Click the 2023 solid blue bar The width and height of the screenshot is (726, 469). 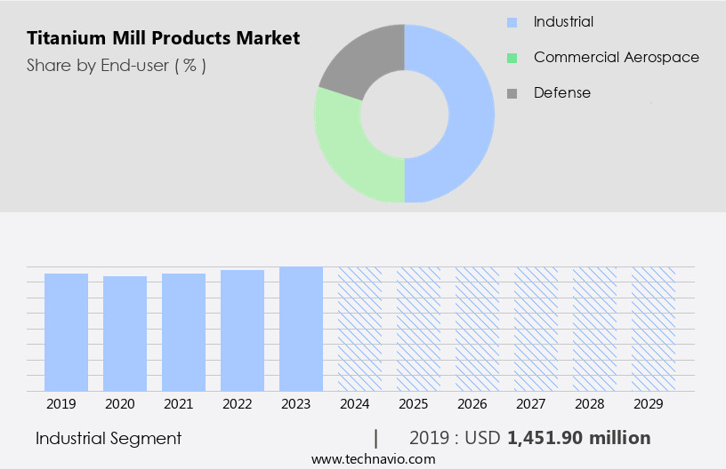[301, 329]
